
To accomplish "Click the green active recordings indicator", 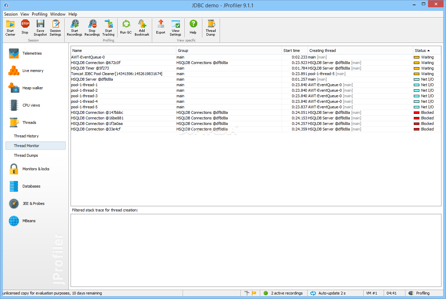I will pos(266,293).
